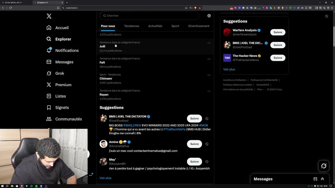This screenshot has height=188, width=335.
Task: Follow Amine in suggestions list
Action: coord(194,144)
